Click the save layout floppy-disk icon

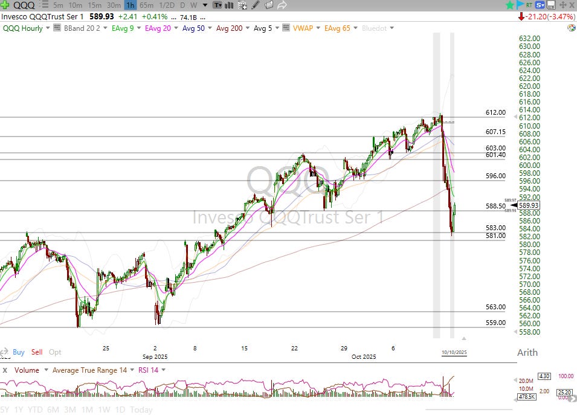click(551, 5)
